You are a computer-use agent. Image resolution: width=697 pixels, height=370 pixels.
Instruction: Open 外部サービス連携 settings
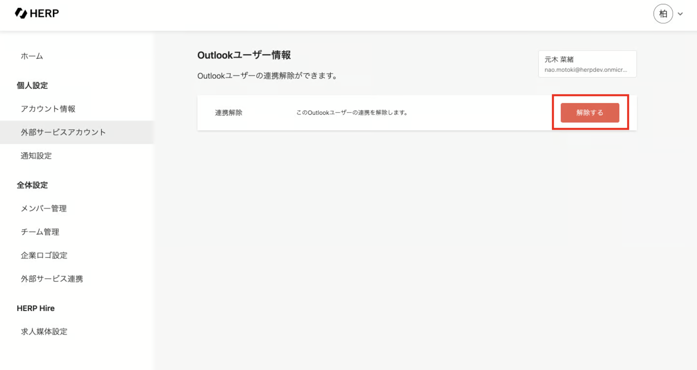52,279
